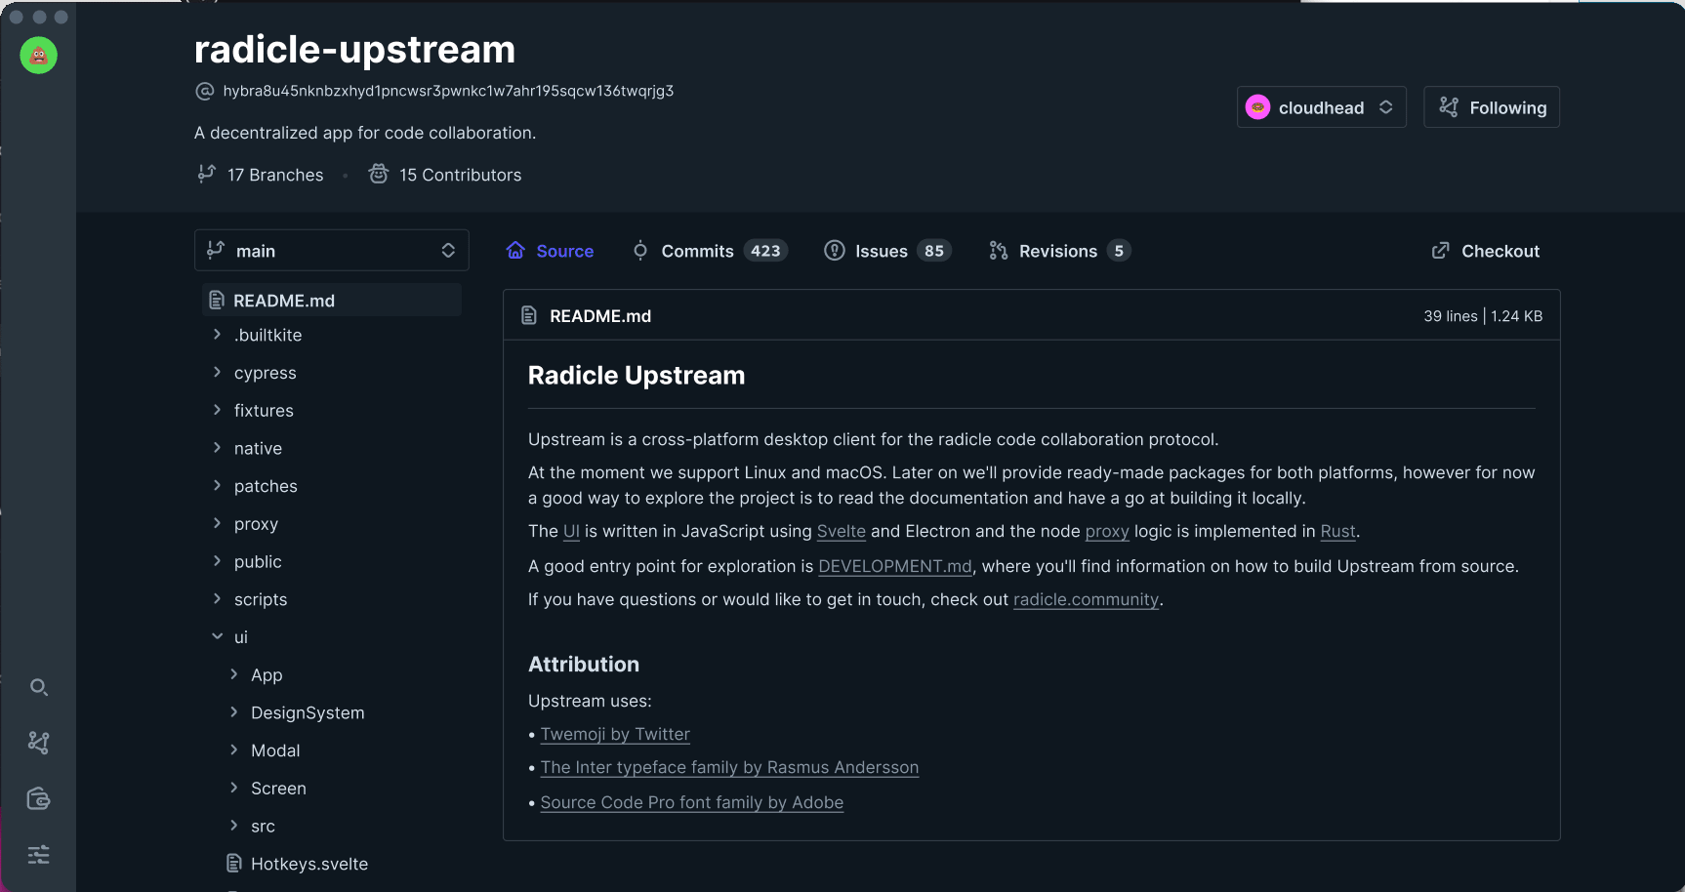The image size is (1685, 892).
Task: Open settings sliders icon in sidebar
Action: tap(39, 855)
